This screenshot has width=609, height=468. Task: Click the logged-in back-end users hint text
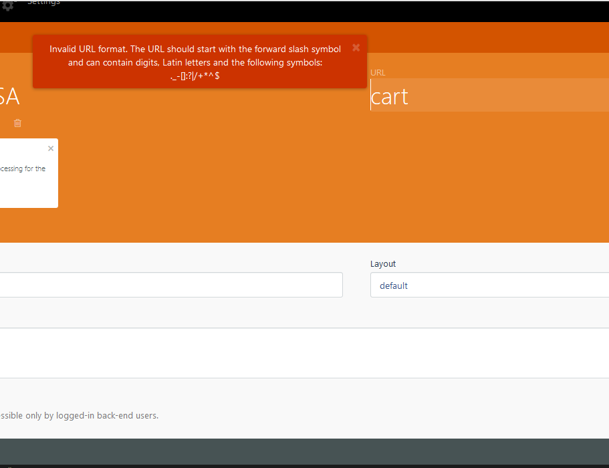(80, 415)
